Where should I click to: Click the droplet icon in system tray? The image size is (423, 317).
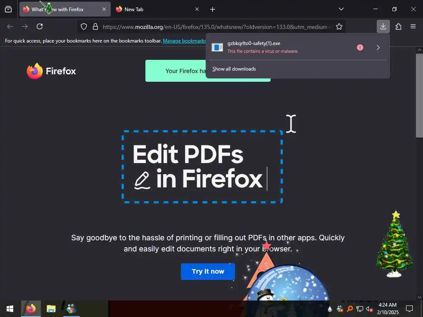[x=330, y=309]
